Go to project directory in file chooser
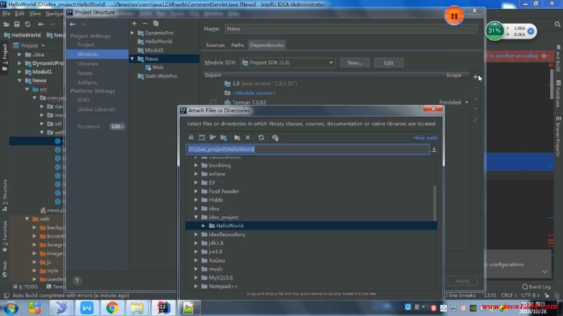Screen dimensions: 563x316 [x=213, y=137]
